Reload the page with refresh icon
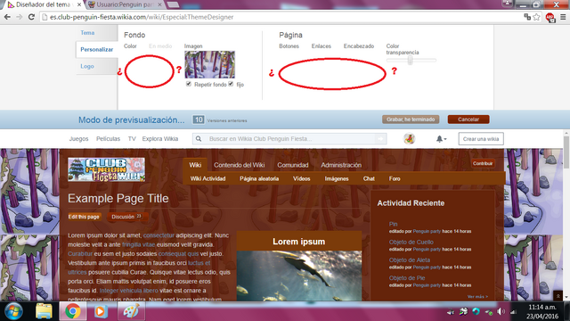Screen dimensions: 570x321 coord(31,17)
